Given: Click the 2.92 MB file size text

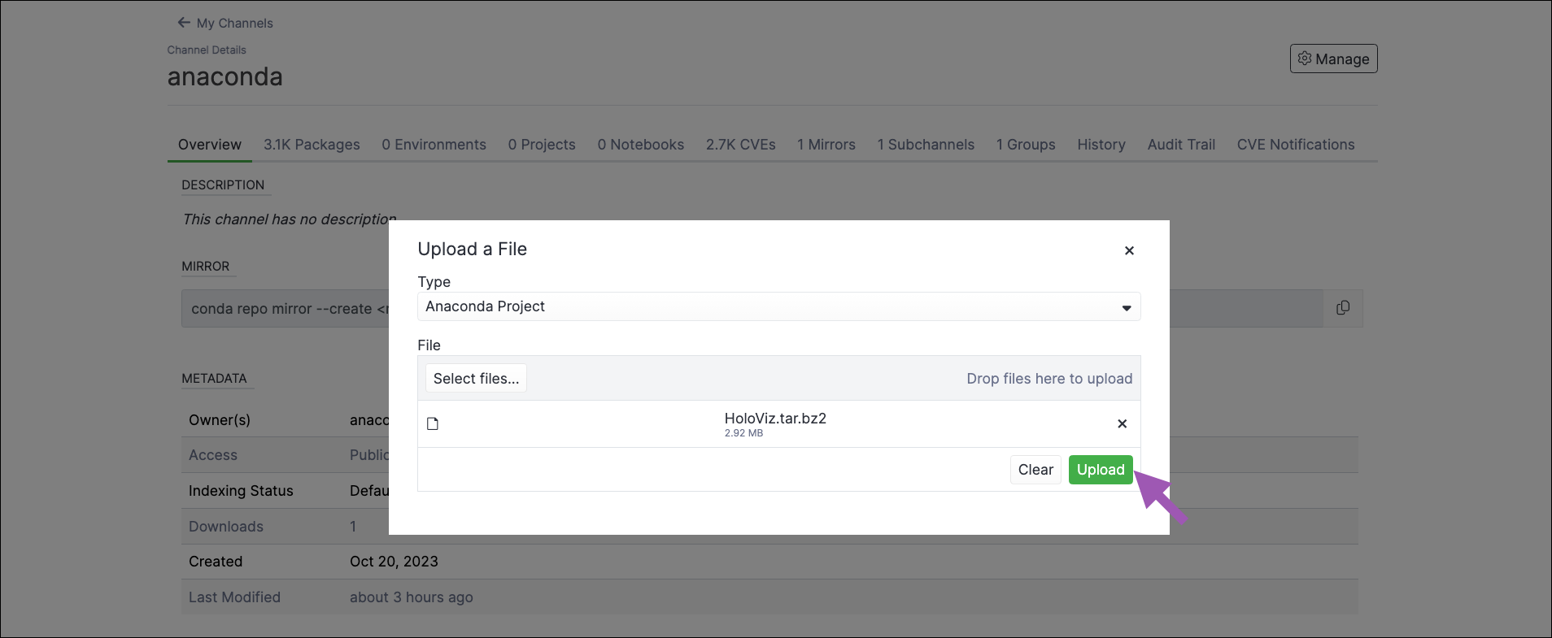Looking at the screenshot, I should coord(743,433).
